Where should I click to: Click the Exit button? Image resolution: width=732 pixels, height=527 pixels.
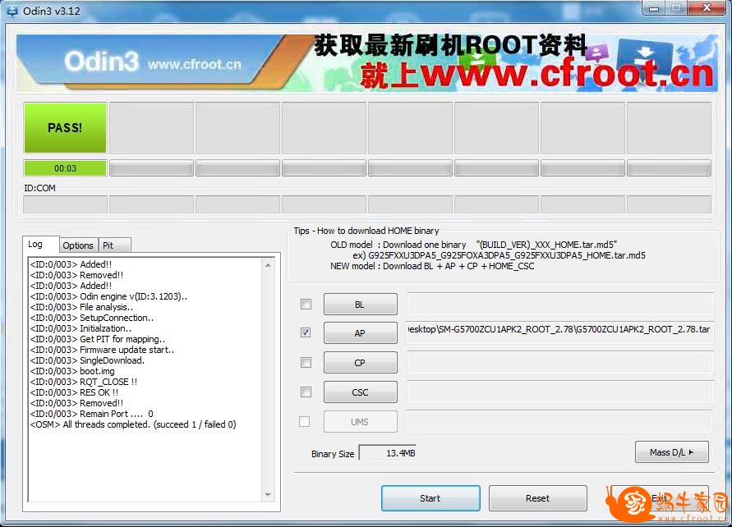660,498
